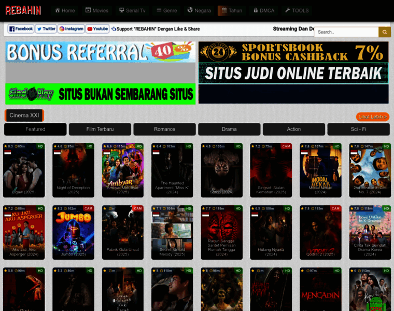Select the Action tab
The width and height of the screenshot is (394, 311).
tap(294, 129)
